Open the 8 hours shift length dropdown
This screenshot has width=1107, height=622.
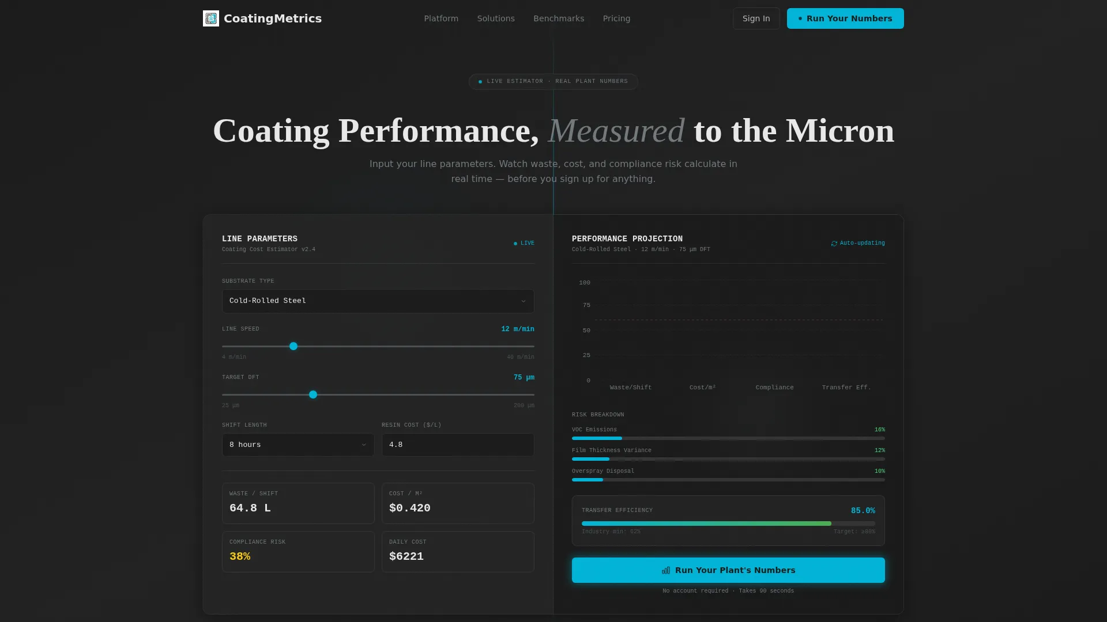298,445
